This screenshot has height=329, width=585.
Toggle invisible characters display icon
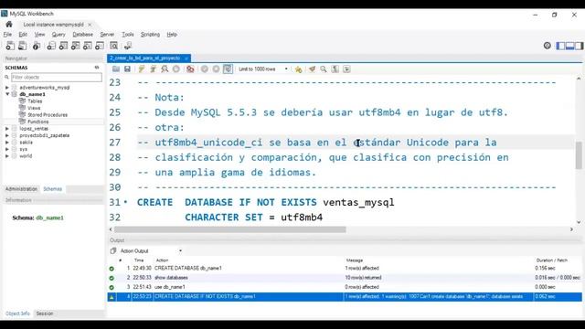pyautogui.click(x=335, y=69)
